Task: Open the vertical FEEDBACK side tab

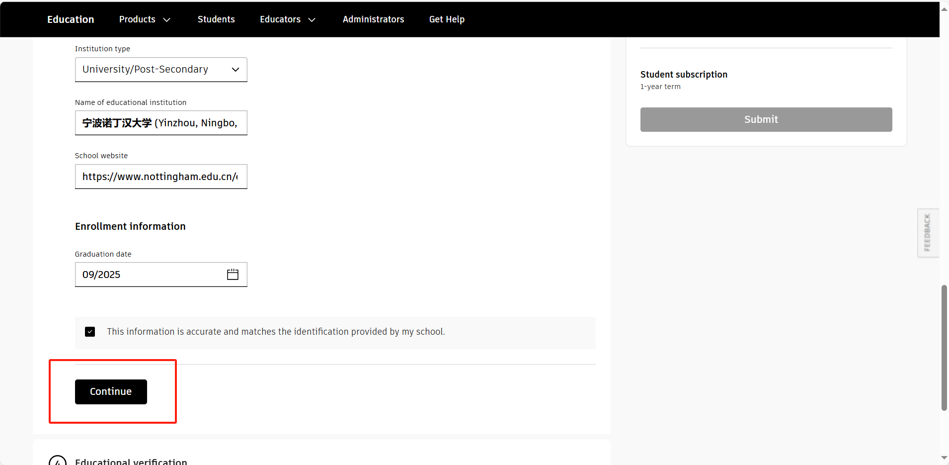Action: pyautogui.click(x=927, y=233)
